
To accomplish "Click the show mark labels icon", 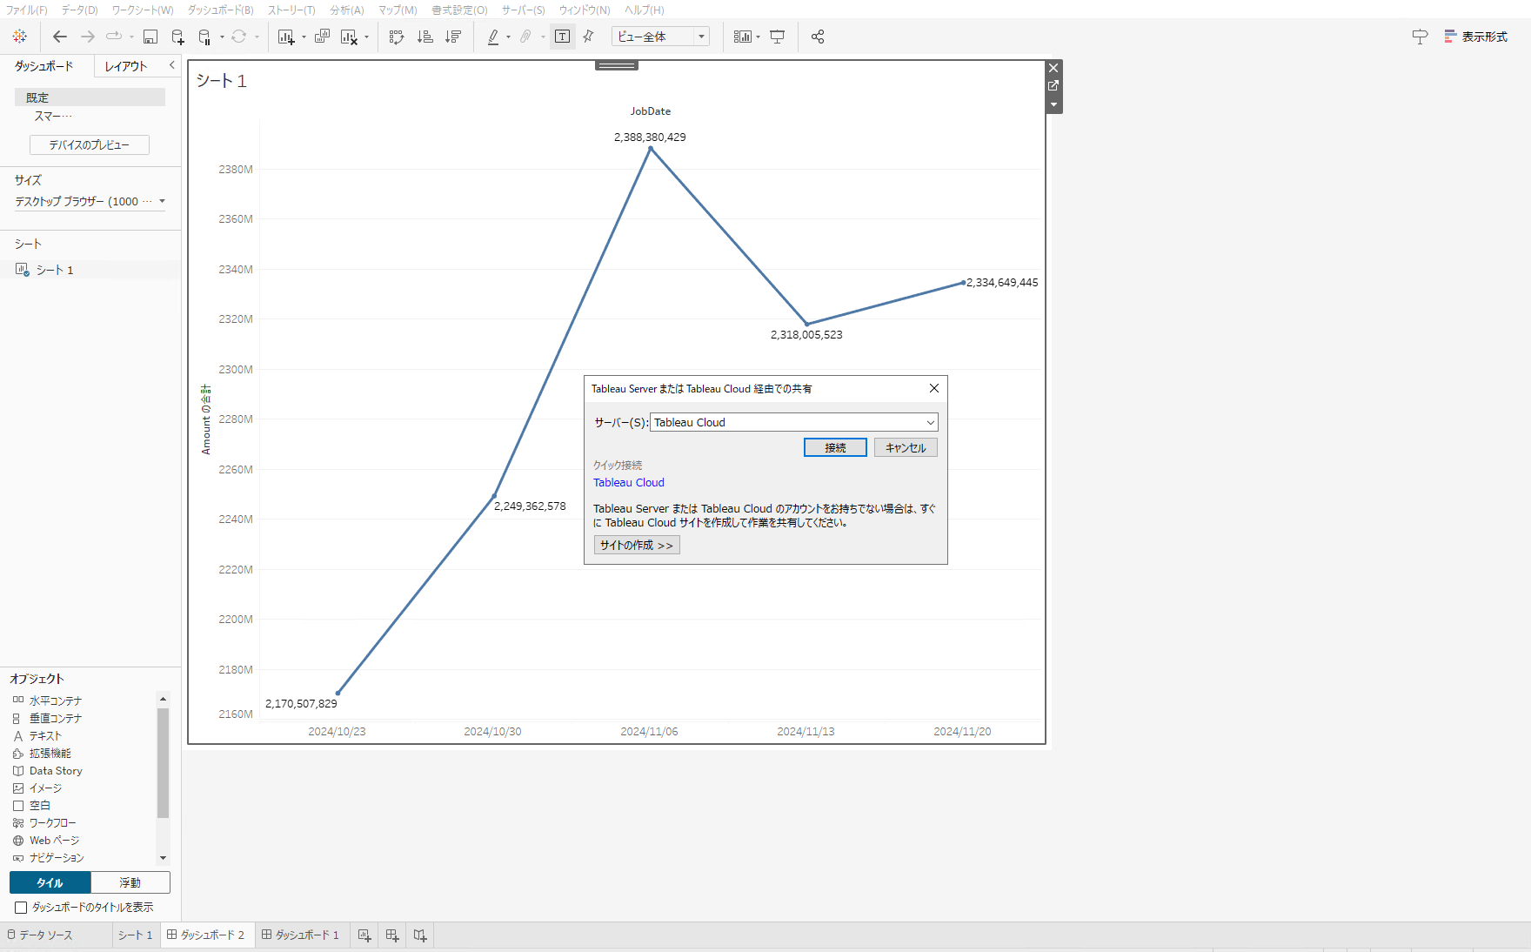I will pyautogui.click(x=562, y=37).
